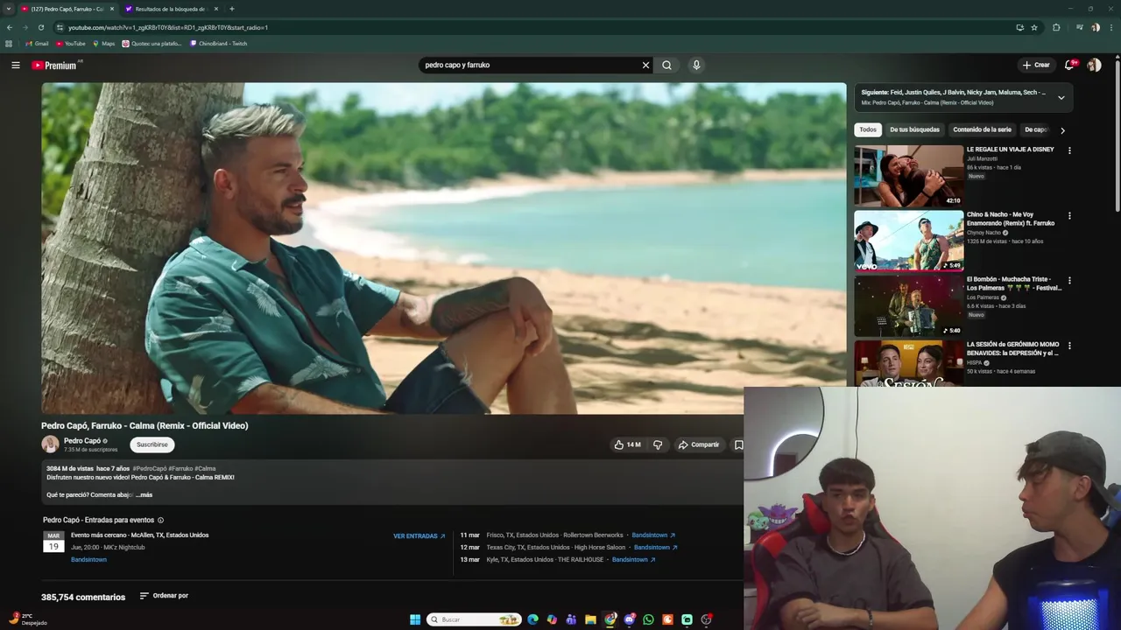Viewport: 1121px width, 630px height.
Task: Open the Crear upload menu
Action: 1035,65
